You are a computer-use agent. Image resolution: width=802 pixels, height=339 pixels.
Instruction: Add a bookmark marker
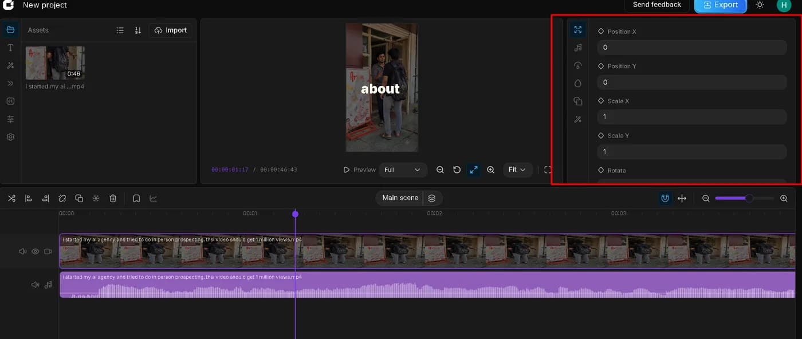(136, 198)
